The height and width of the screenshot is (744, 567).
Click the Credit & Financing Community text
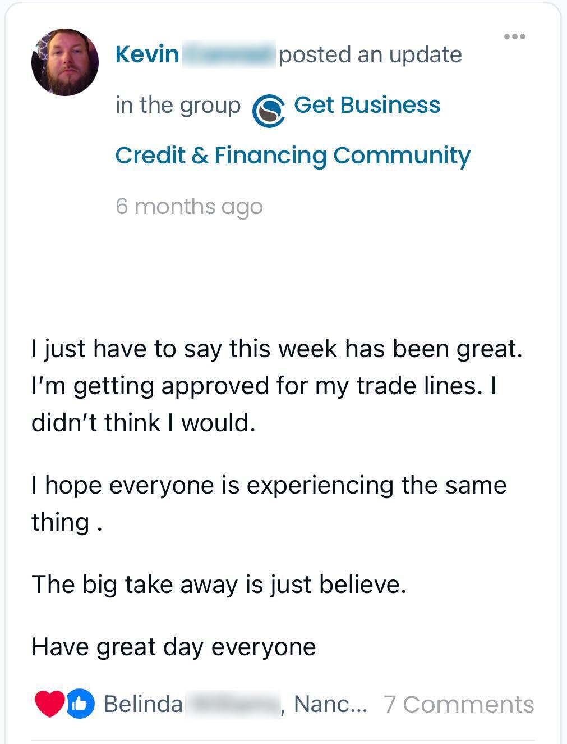[x=292, y=156]
